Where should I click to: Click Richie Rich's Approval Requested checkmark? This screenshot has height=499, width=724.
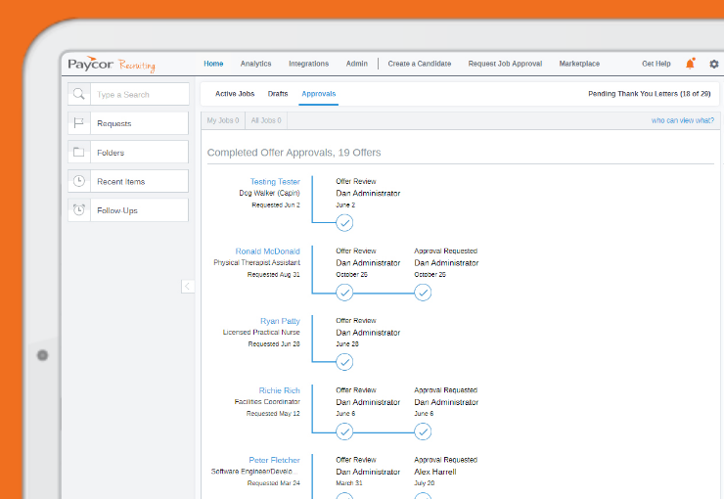(x=423, y=432)
